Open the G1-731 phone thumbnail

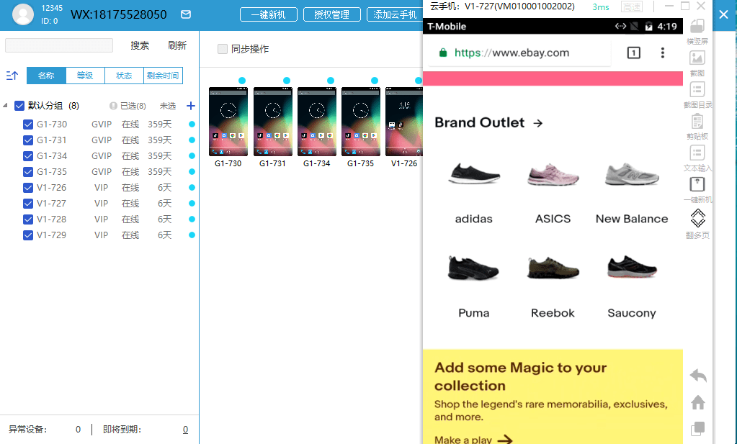point(272,122)
